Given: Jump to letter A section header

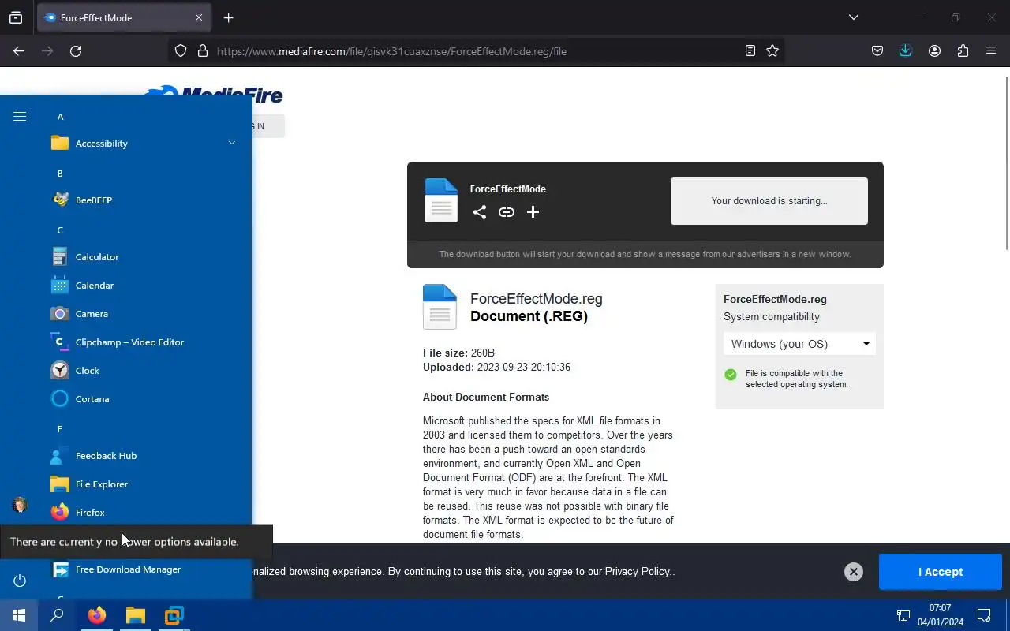Looking at the screenshot, I should 60,117.
